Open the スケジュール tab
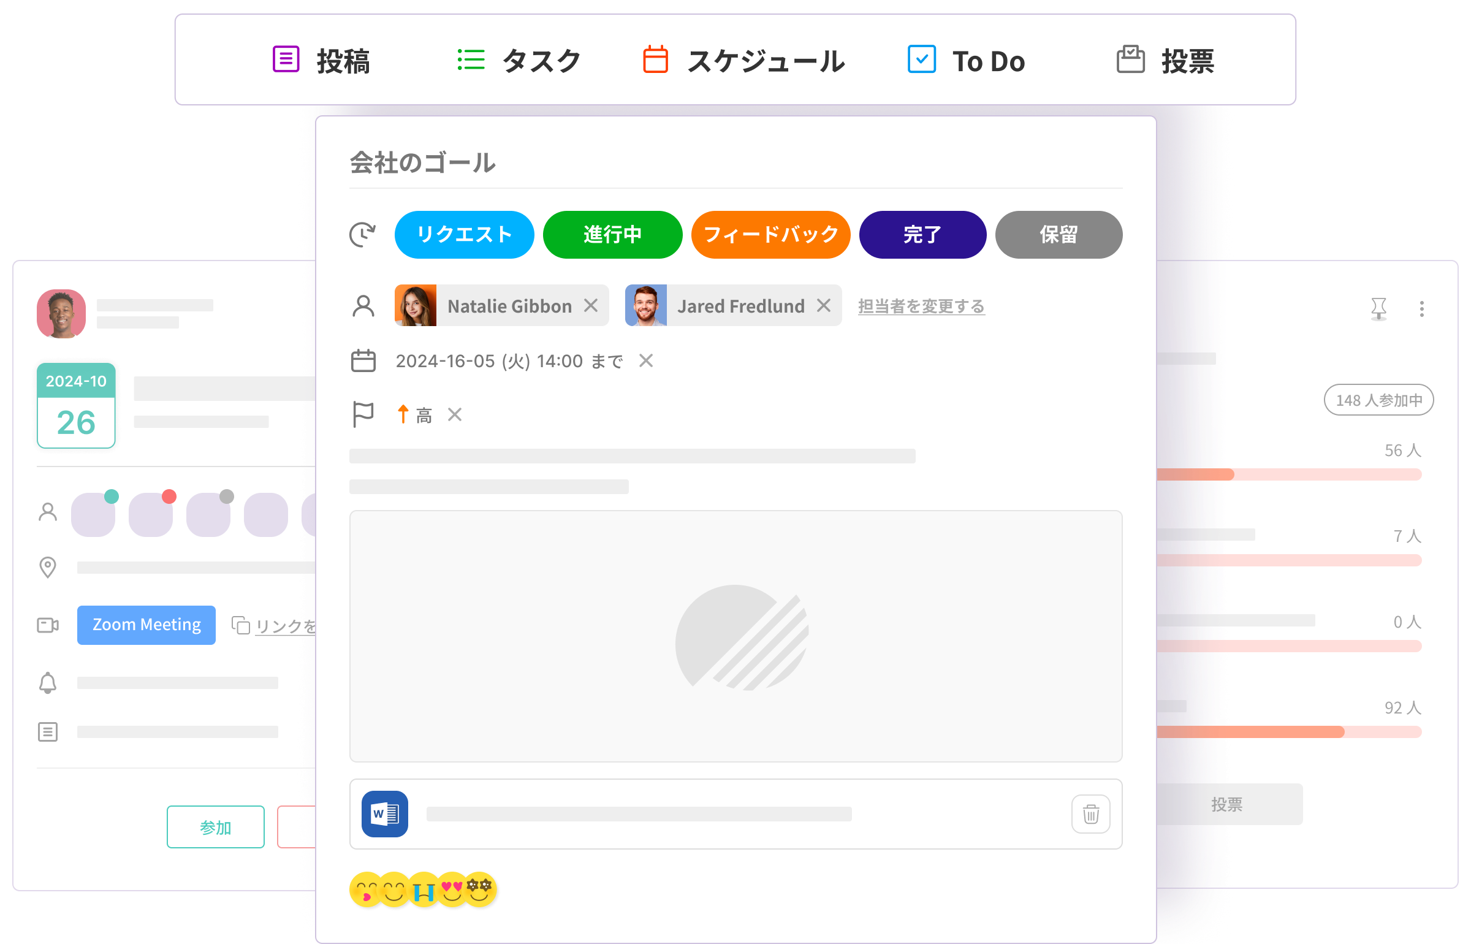Screen dimensions: 1471x944 pyautogui.click(x=744, y=61)
